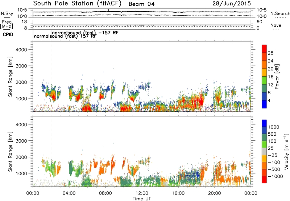The image size is (290, 201).
Task: Click the gray segment of Velocity colorbar
Action: point(264,151)
